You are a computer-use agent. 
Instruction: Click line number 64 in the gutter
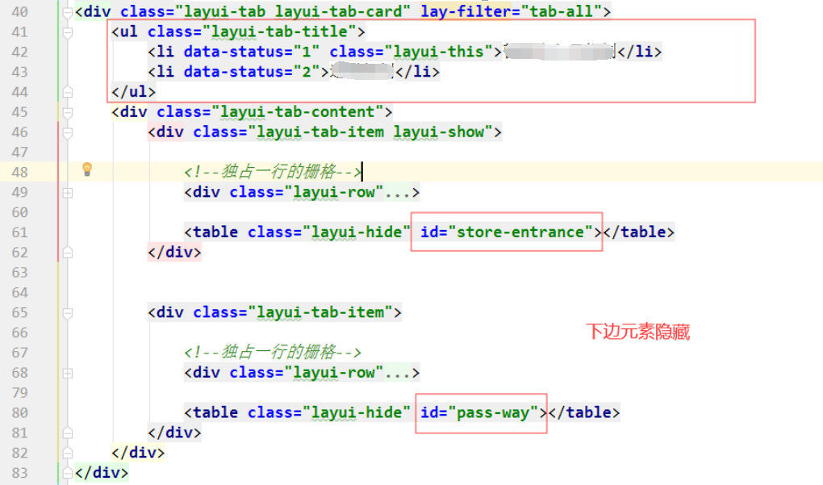[x=20, y=293]
